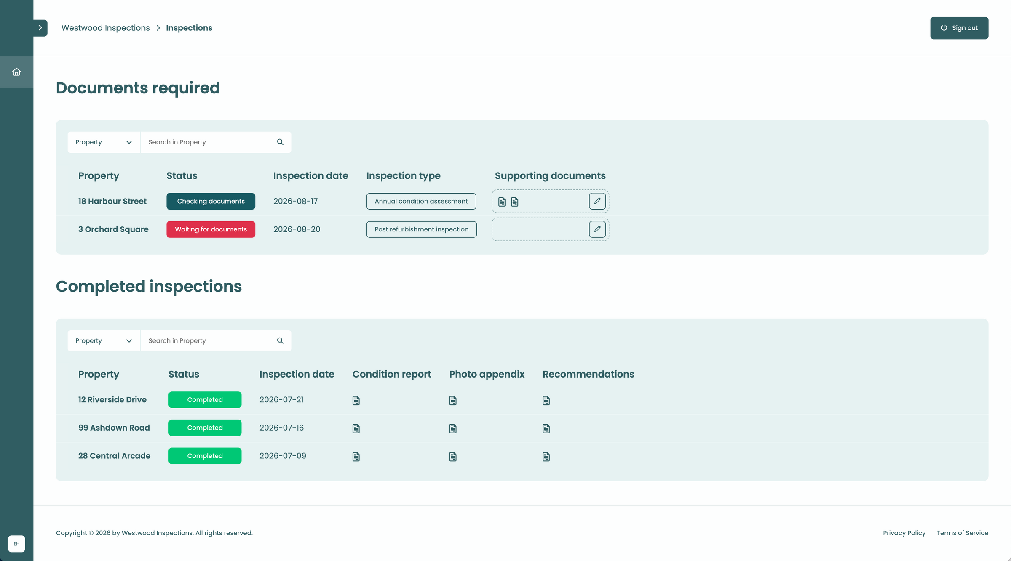Click the Checking documents status badge
Screen dimensions: 1011x561
[x=211, y=201]
